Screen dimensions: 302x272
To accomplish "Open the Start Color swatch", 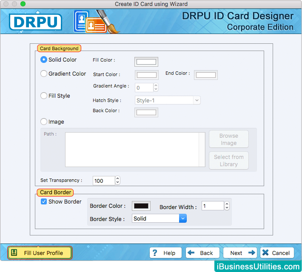I will [147, 75].
